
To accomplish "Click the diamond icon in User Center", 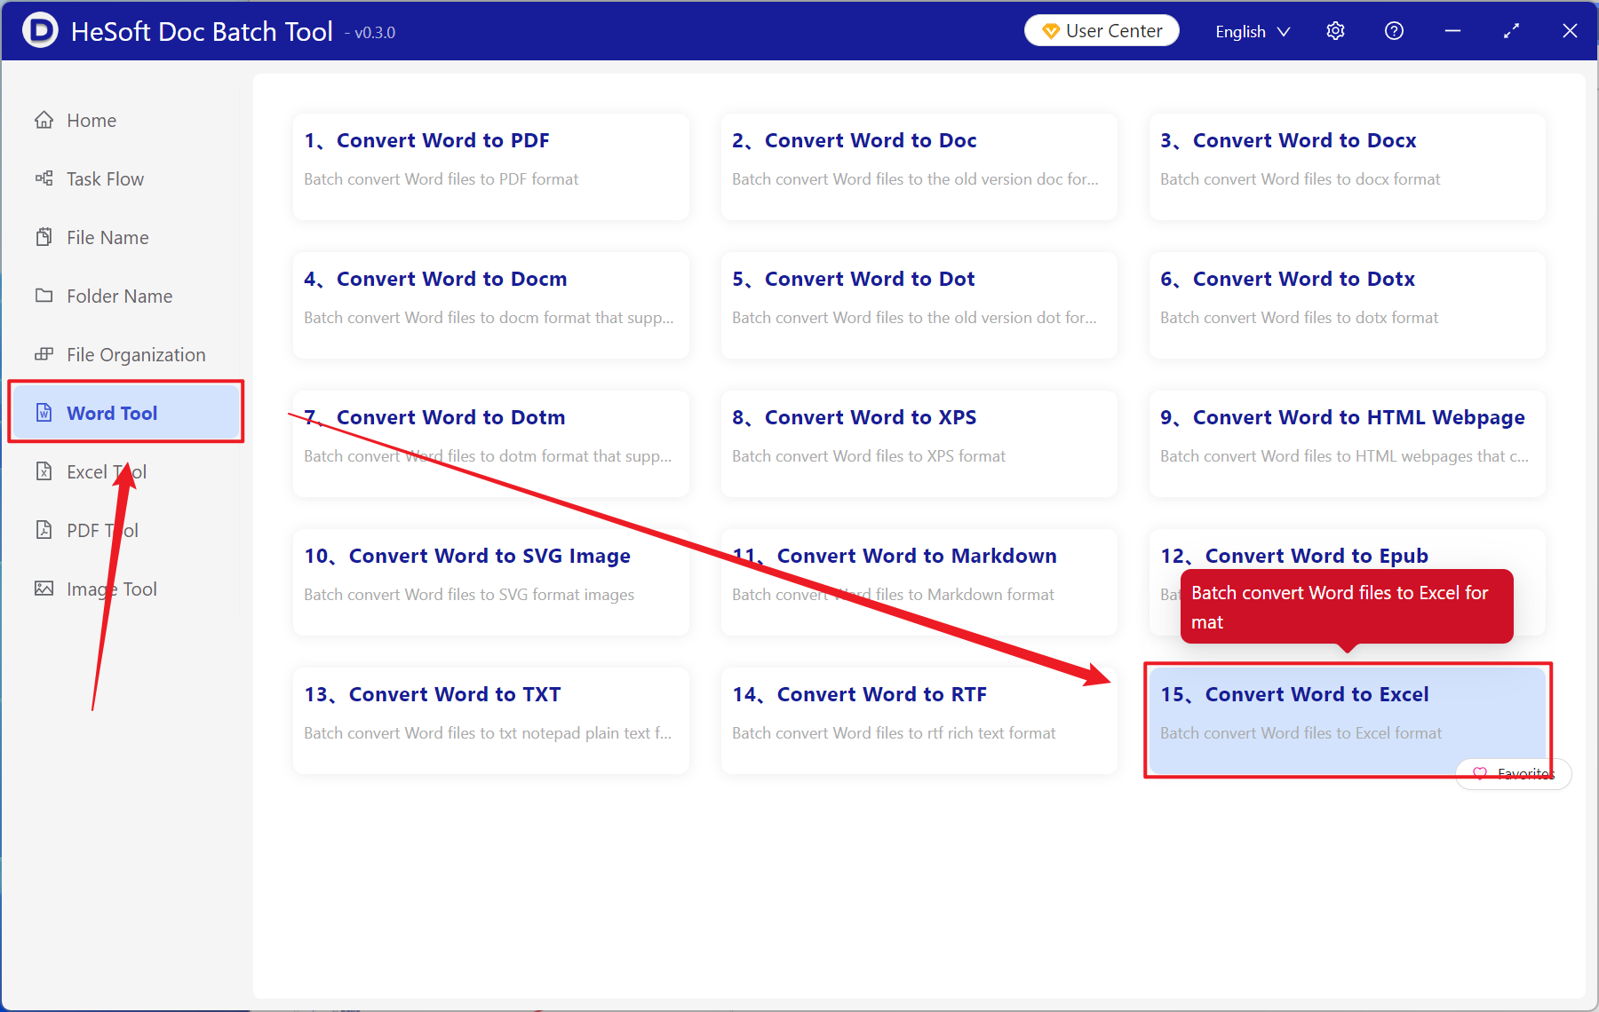I will (1050, 31).
